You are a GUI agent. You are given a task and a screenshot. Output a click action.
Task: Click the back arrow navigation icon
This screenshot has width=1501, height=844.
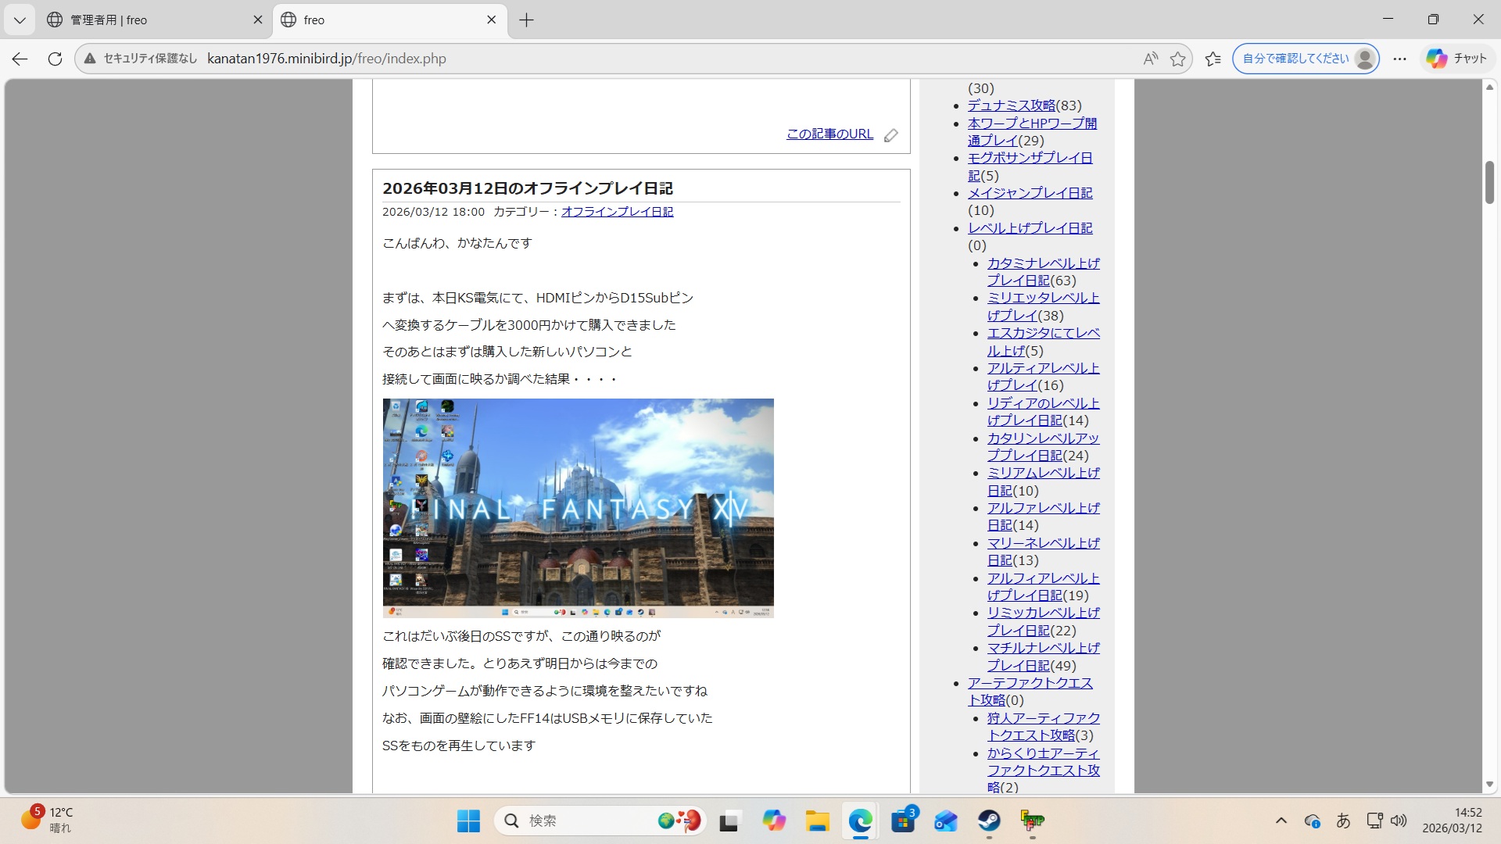(20, 59)
